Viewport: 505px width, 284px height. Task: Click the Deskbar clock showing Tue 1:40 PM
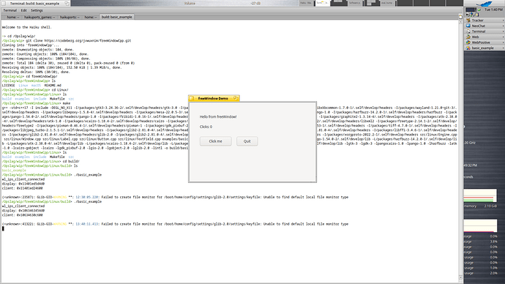(x=493, y=10)
